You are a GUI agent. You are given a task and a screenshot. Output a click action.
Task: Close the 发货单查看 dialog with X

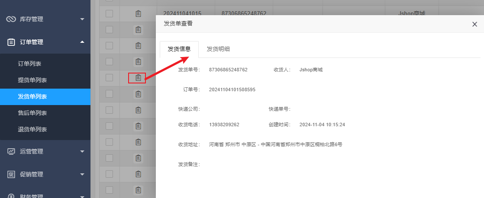[x=475, y=24]
